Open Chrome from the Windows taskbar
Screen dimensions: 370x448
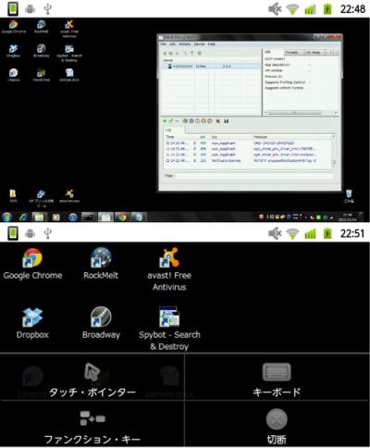pyautogui.click(x=122, y=218)
